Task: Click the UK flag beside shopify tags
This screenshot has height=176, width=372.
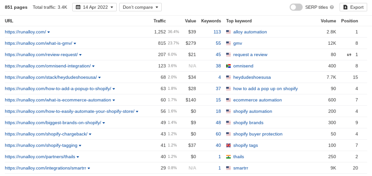Action: [229, 145]
